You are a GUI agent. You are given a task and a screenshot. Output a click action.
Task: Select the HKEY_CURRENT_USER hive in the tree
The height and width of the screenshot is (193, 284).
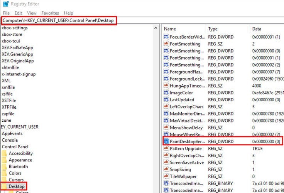[20, 127]
